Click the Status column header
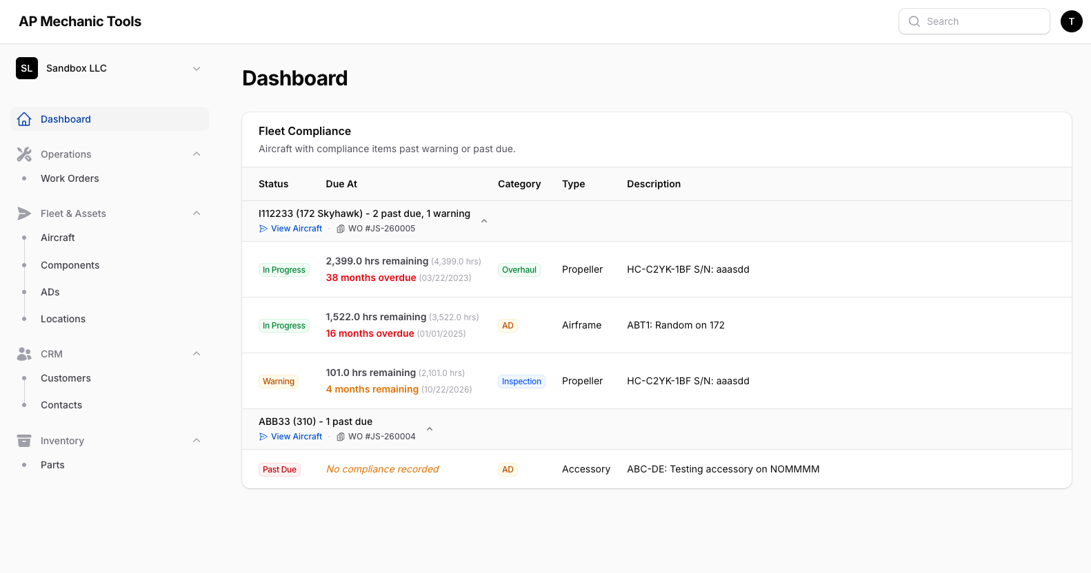Screen dimensions: 1091x573 [274, 184]
